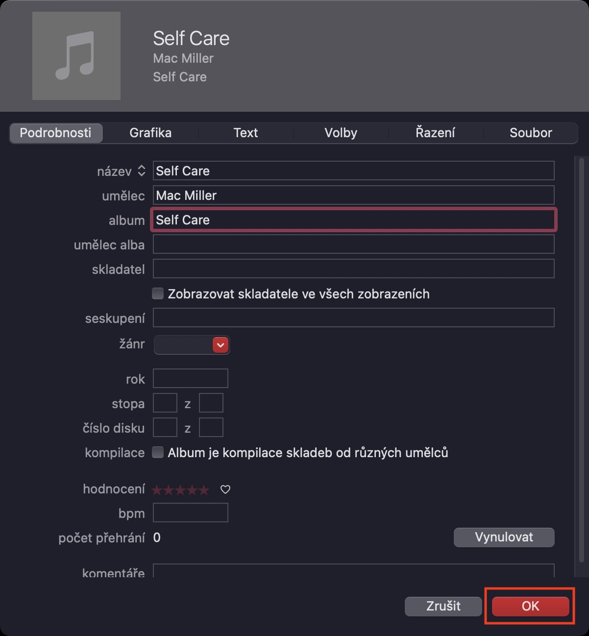589x636 pixels.
Task: Click the album artwork music note placeholder
Action: coord(76,56)
